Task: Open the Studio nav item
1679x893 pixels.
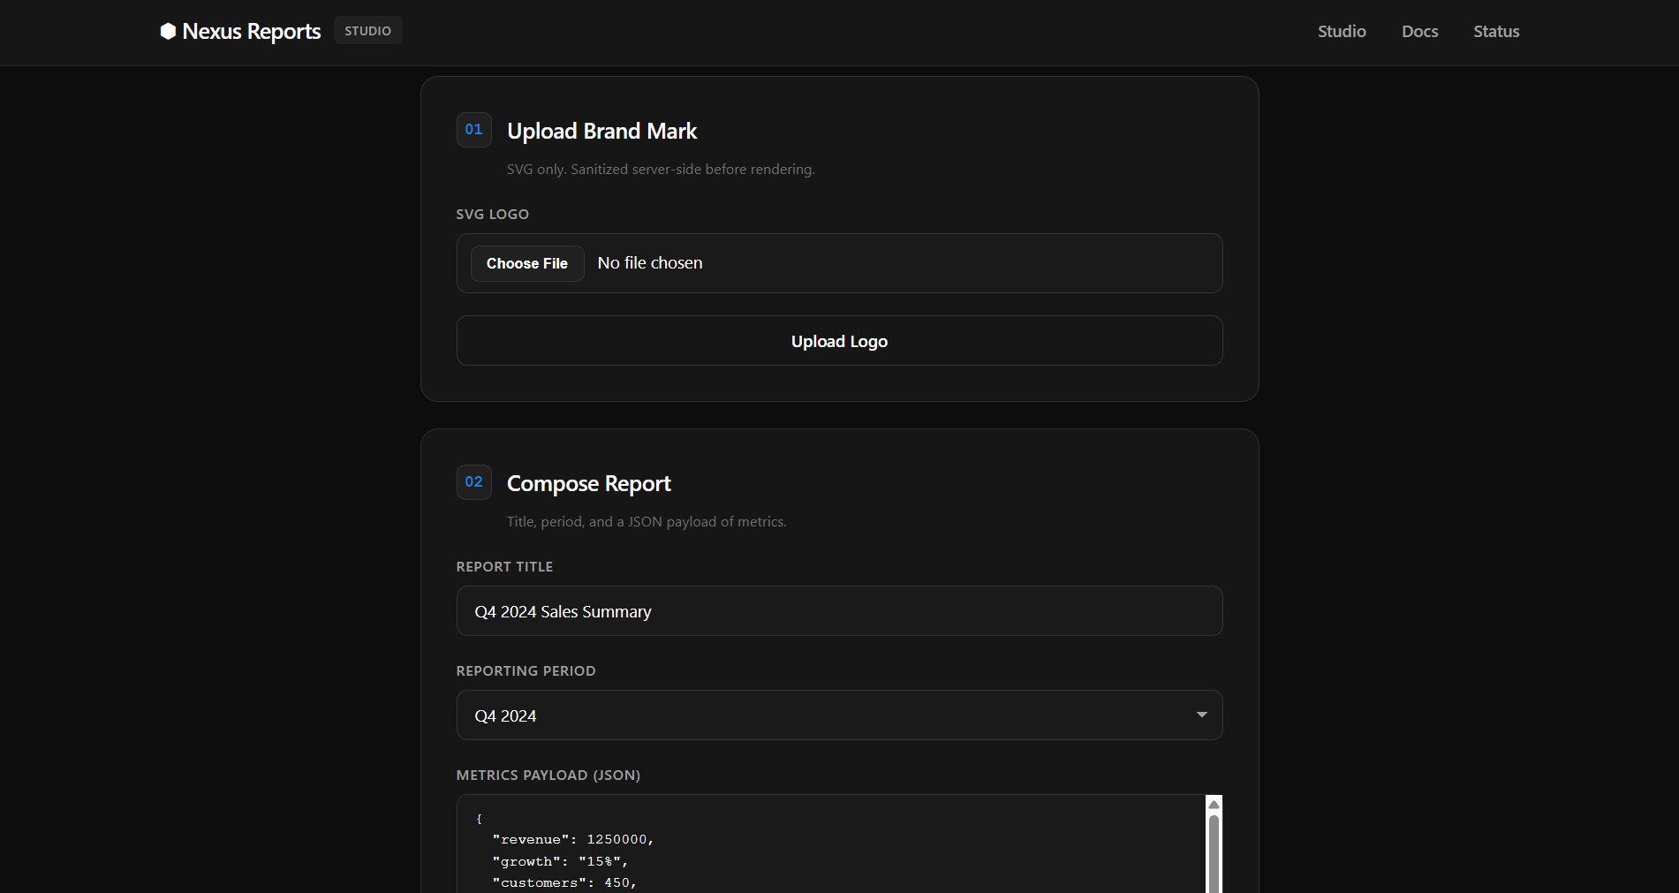Action: [1342, 32]
